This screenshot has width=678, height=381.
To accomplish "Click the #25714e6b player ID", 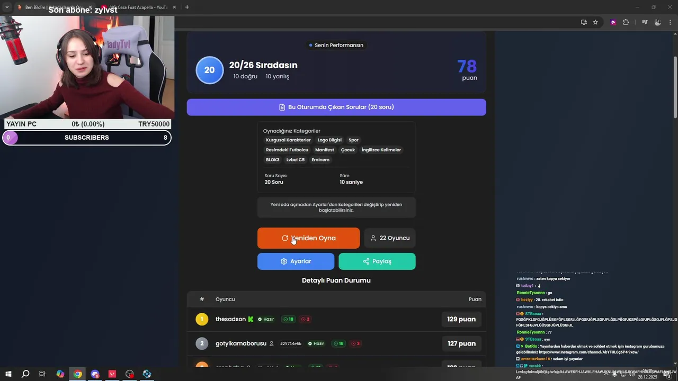I will 291,344.
